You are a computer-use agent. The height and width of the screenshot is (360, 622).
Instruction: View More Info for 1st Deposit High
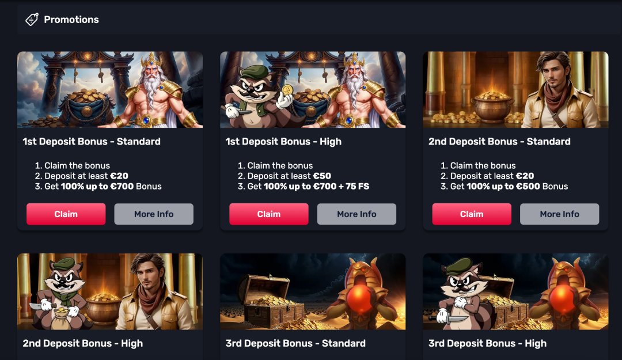[x=356, y=214]
